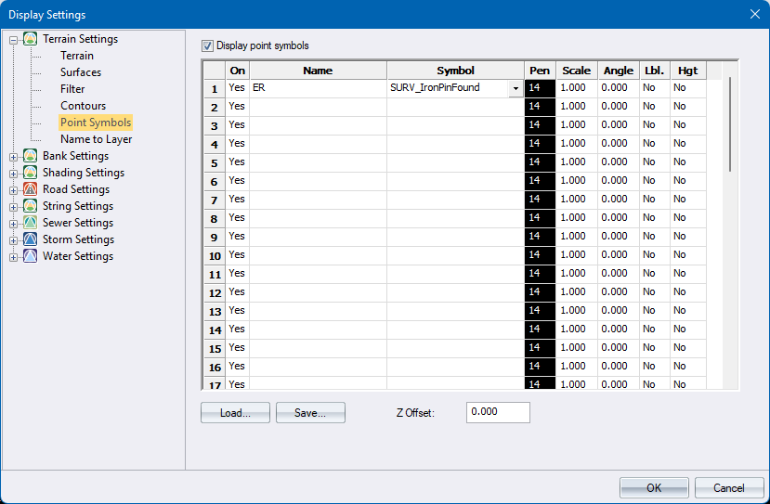Open Name to Layer settings page
Viewport: 770px width, 504px height.
pos(96,139)
